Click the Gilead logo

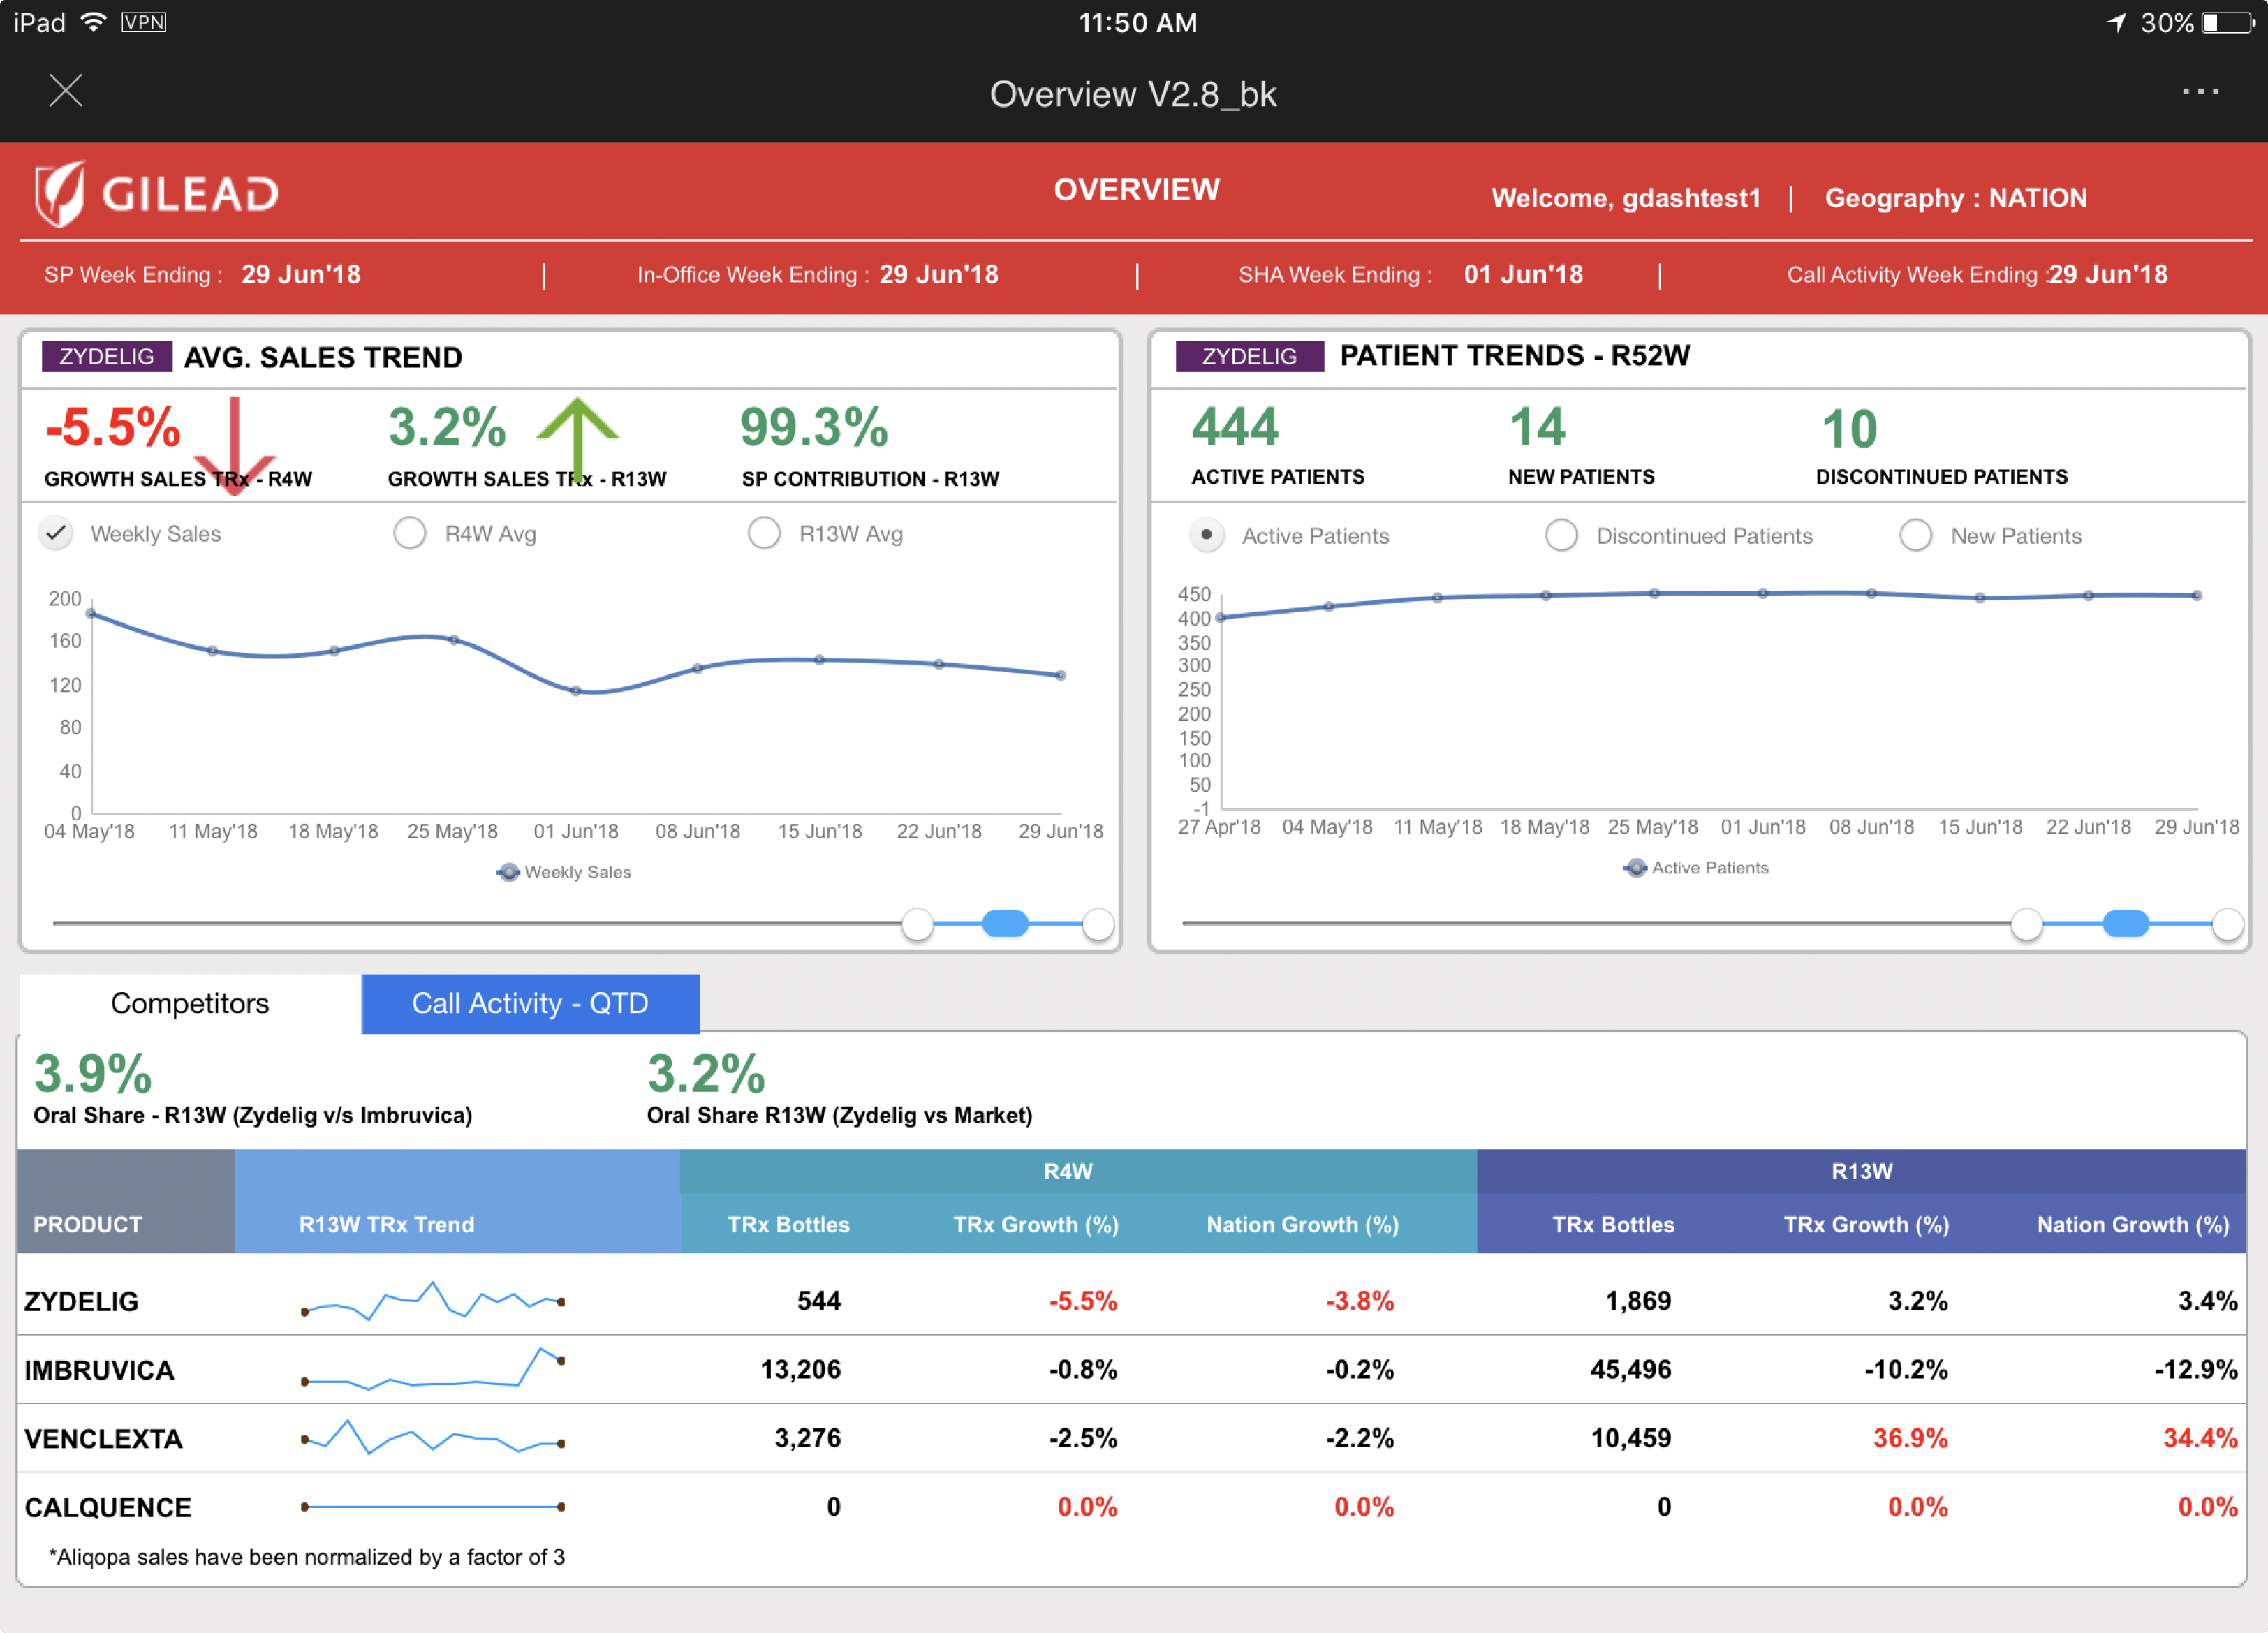(157, 193)
